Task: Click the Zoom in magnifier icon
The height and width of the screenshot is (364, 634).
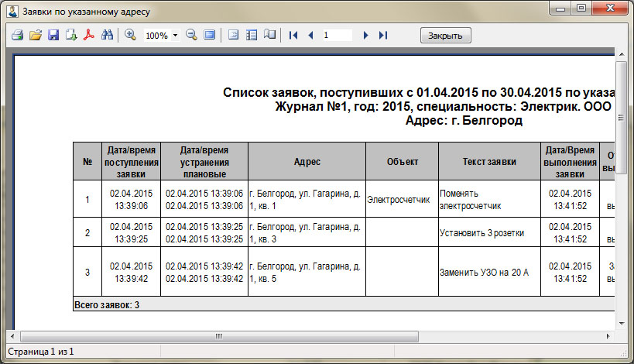Action: (x=130, y=35)
